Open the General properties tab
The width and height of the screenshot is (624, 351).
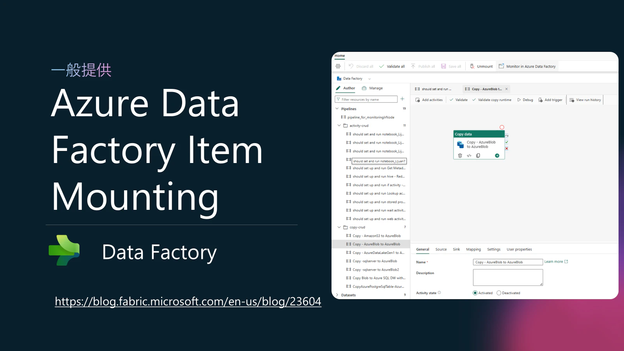(x=422, y=250)
